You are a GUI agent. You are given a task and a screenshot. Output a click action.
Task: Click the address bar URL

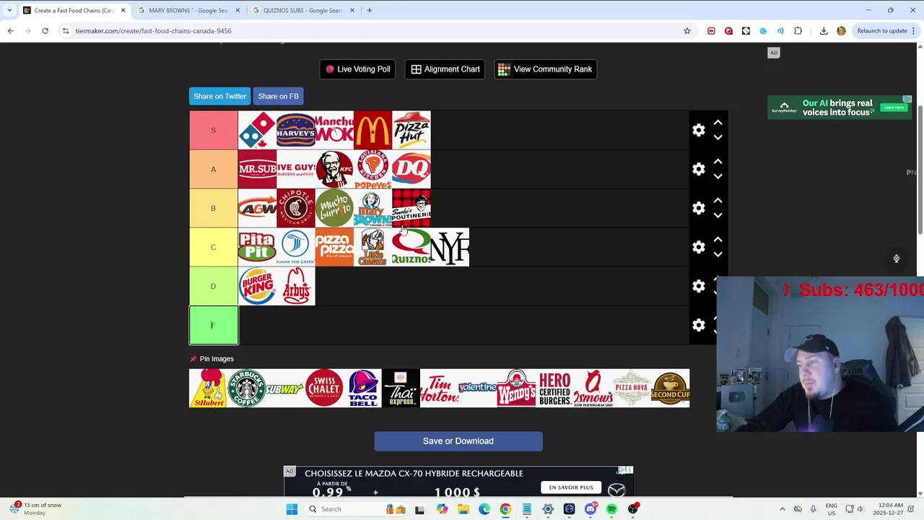[x=153, y=31]
